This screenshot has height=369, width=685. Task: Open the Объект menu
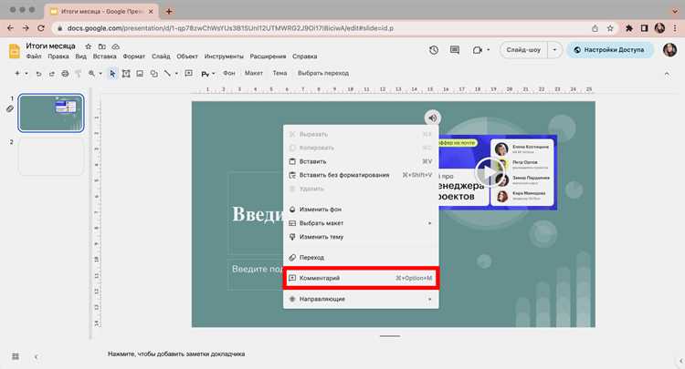187,56
